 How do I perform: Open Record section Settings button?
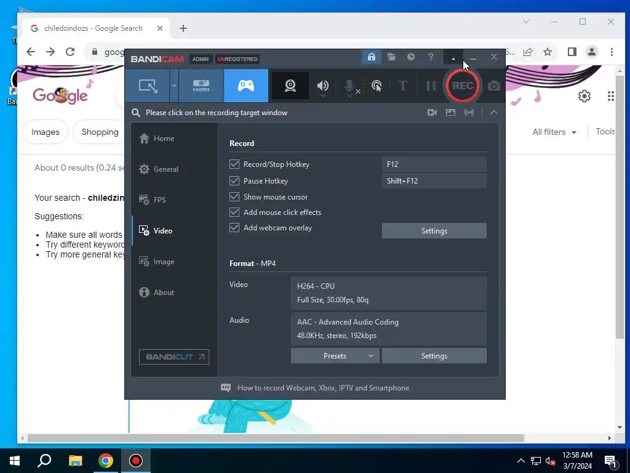tap(434, 231)
